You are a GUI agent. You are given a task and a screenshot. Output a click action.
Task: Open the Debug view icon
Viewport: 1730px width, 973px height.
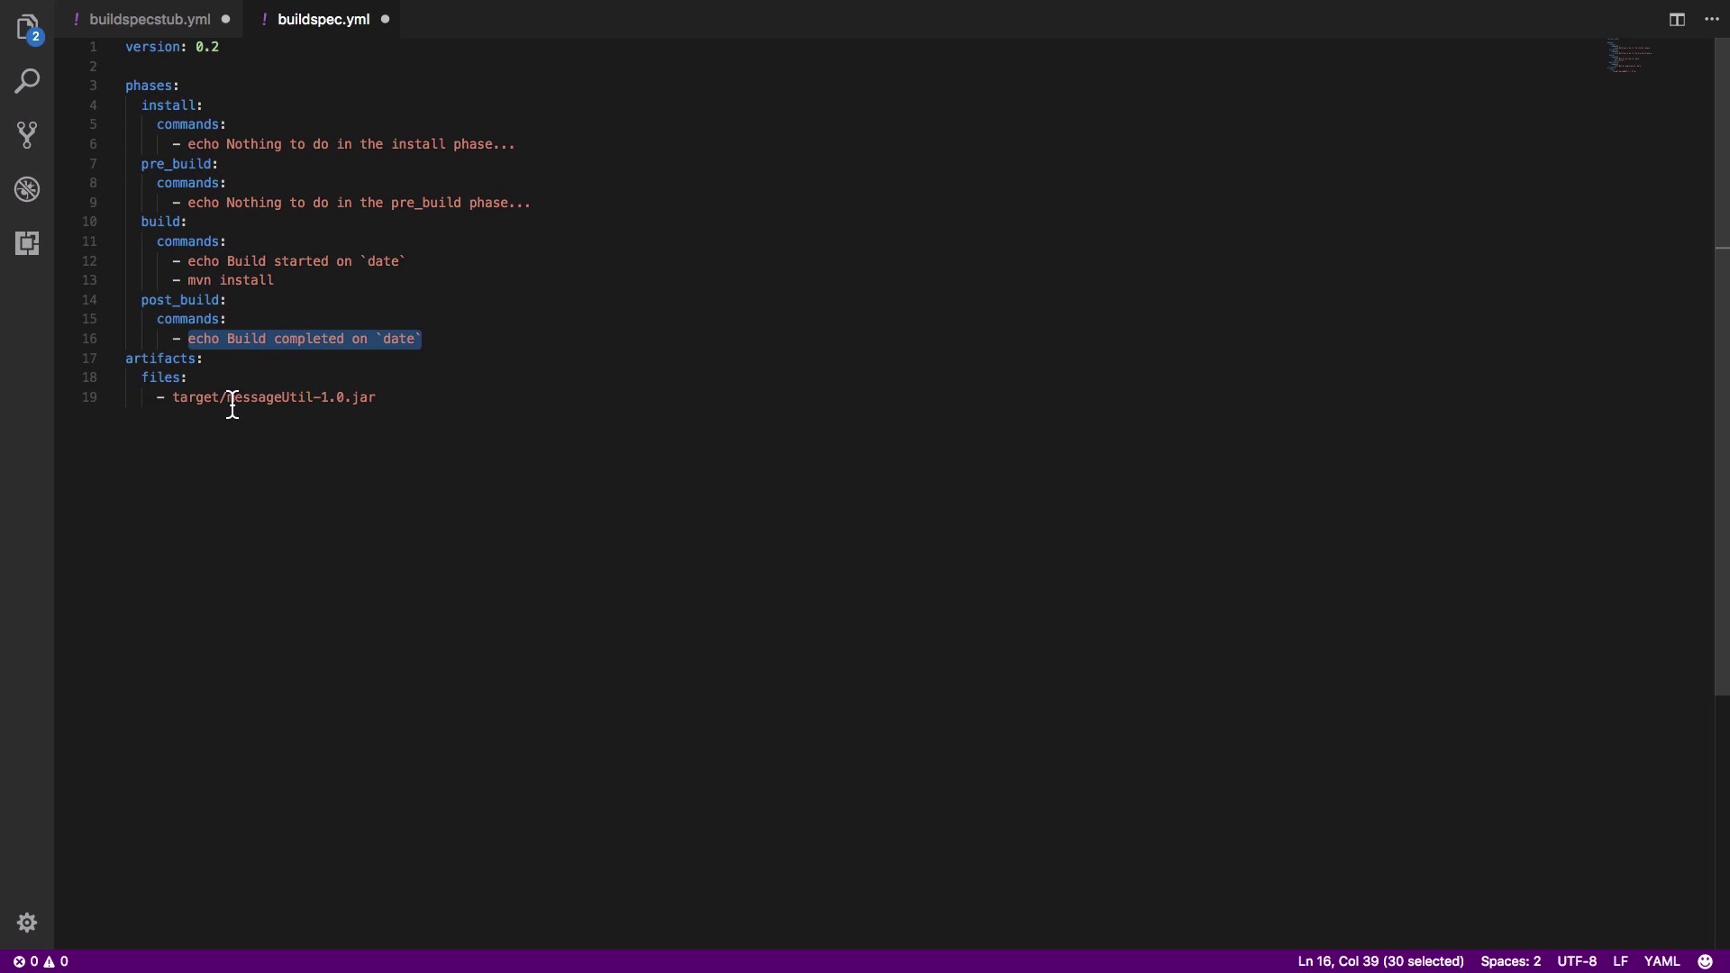tap(27, 189)
